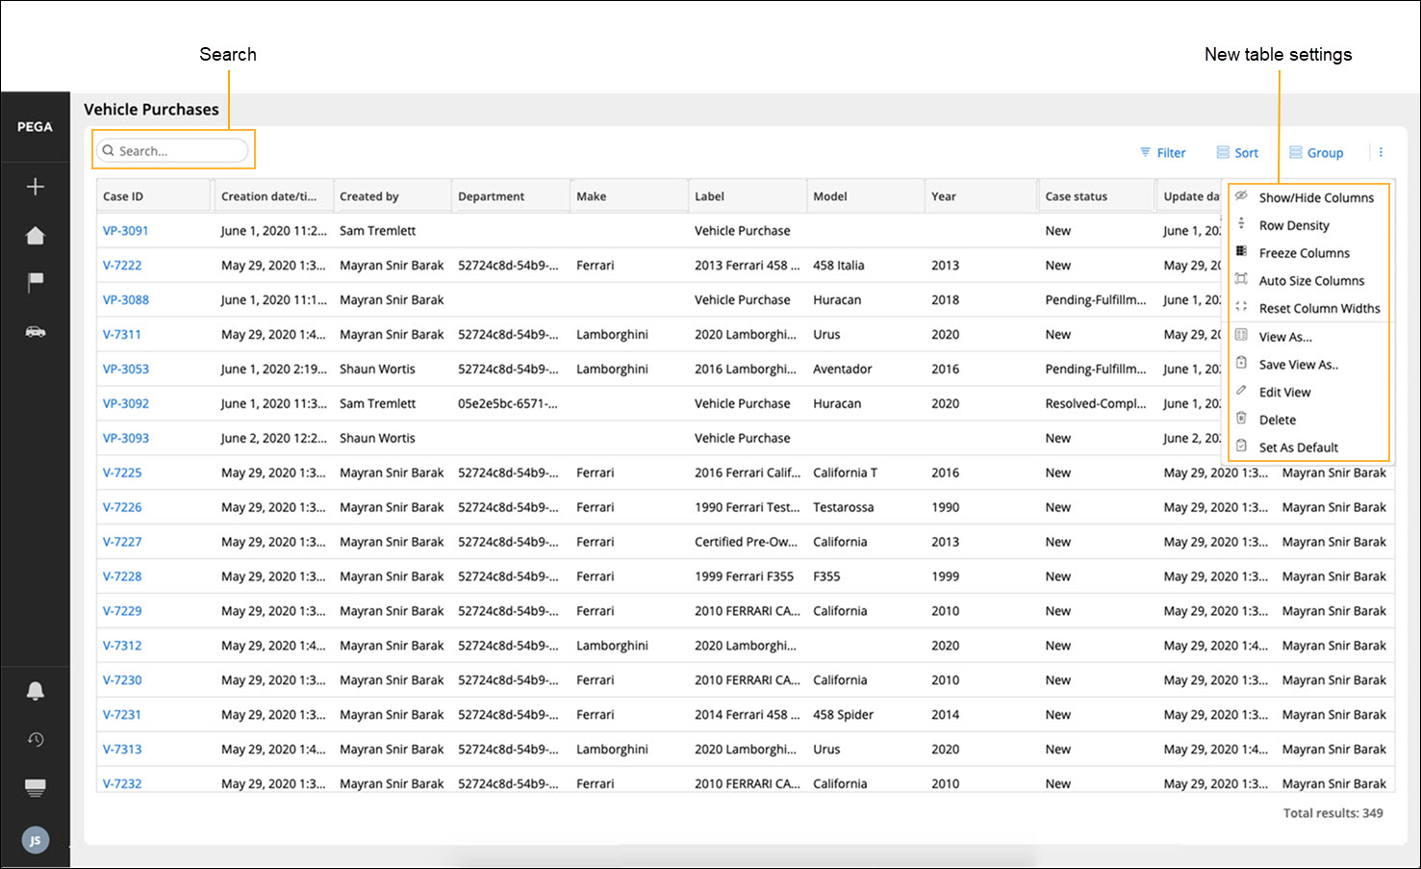This screenshot has width=1421, height=869.
Task: Select Show/Hide Columns menu item
Action: pos(1315,197)
